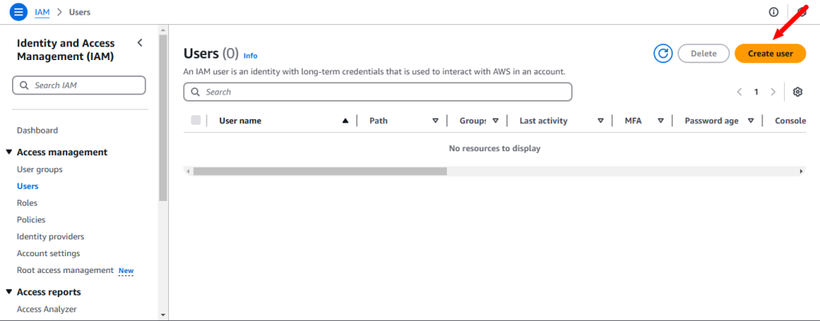Click the Groups column header

tap(472, 121)
